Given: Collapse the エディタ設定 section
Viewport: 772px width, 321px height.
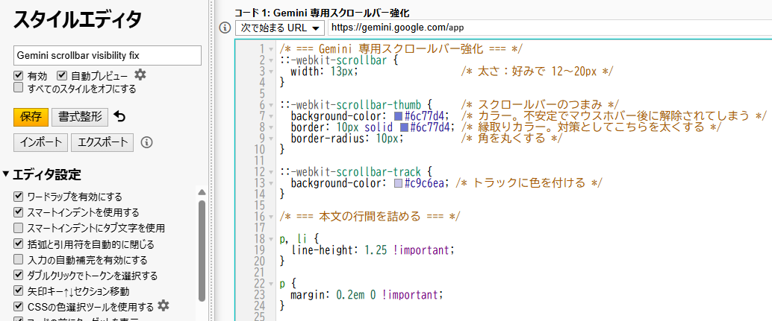Looking at the screenshot, I should tap(7, 174).
